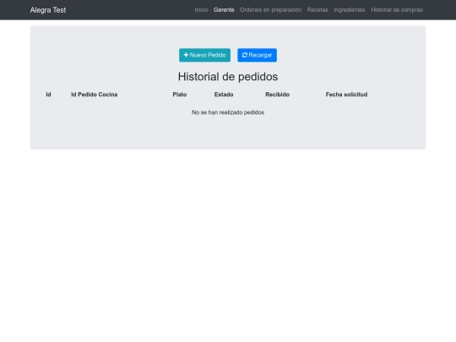Open Ordenes en preparación page

click(x=270, y=10)
